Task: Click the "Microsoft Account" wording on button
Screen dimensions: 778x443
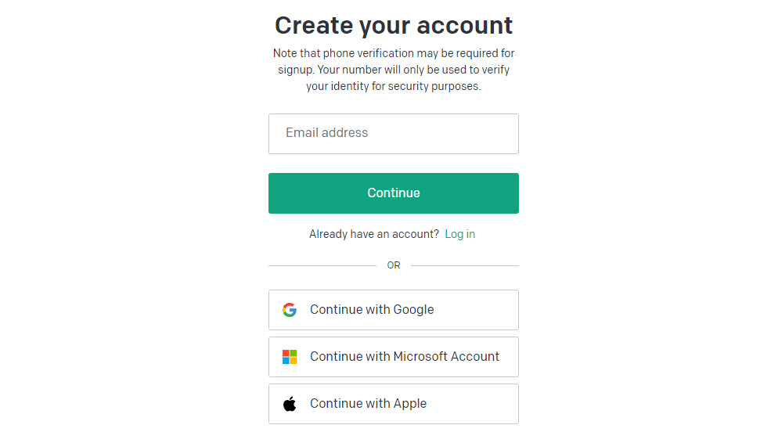Action: pyautogui.click(x=446, y=357)
